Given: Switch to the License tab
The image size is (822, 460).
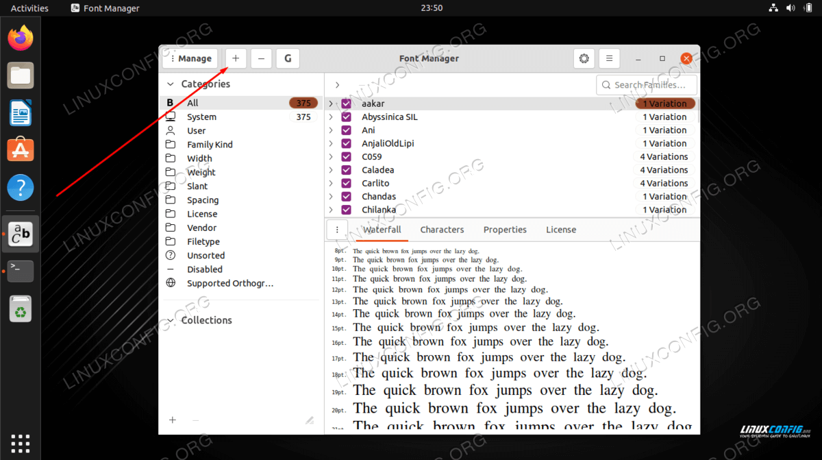Looking at the screenshot, I should (x=561, y=230).
